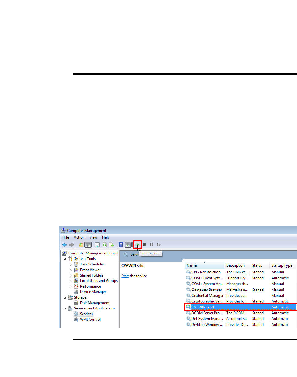Click the Stop Service square button
Image resolution: width=297 pixels, height=377 pixels.
144,245
